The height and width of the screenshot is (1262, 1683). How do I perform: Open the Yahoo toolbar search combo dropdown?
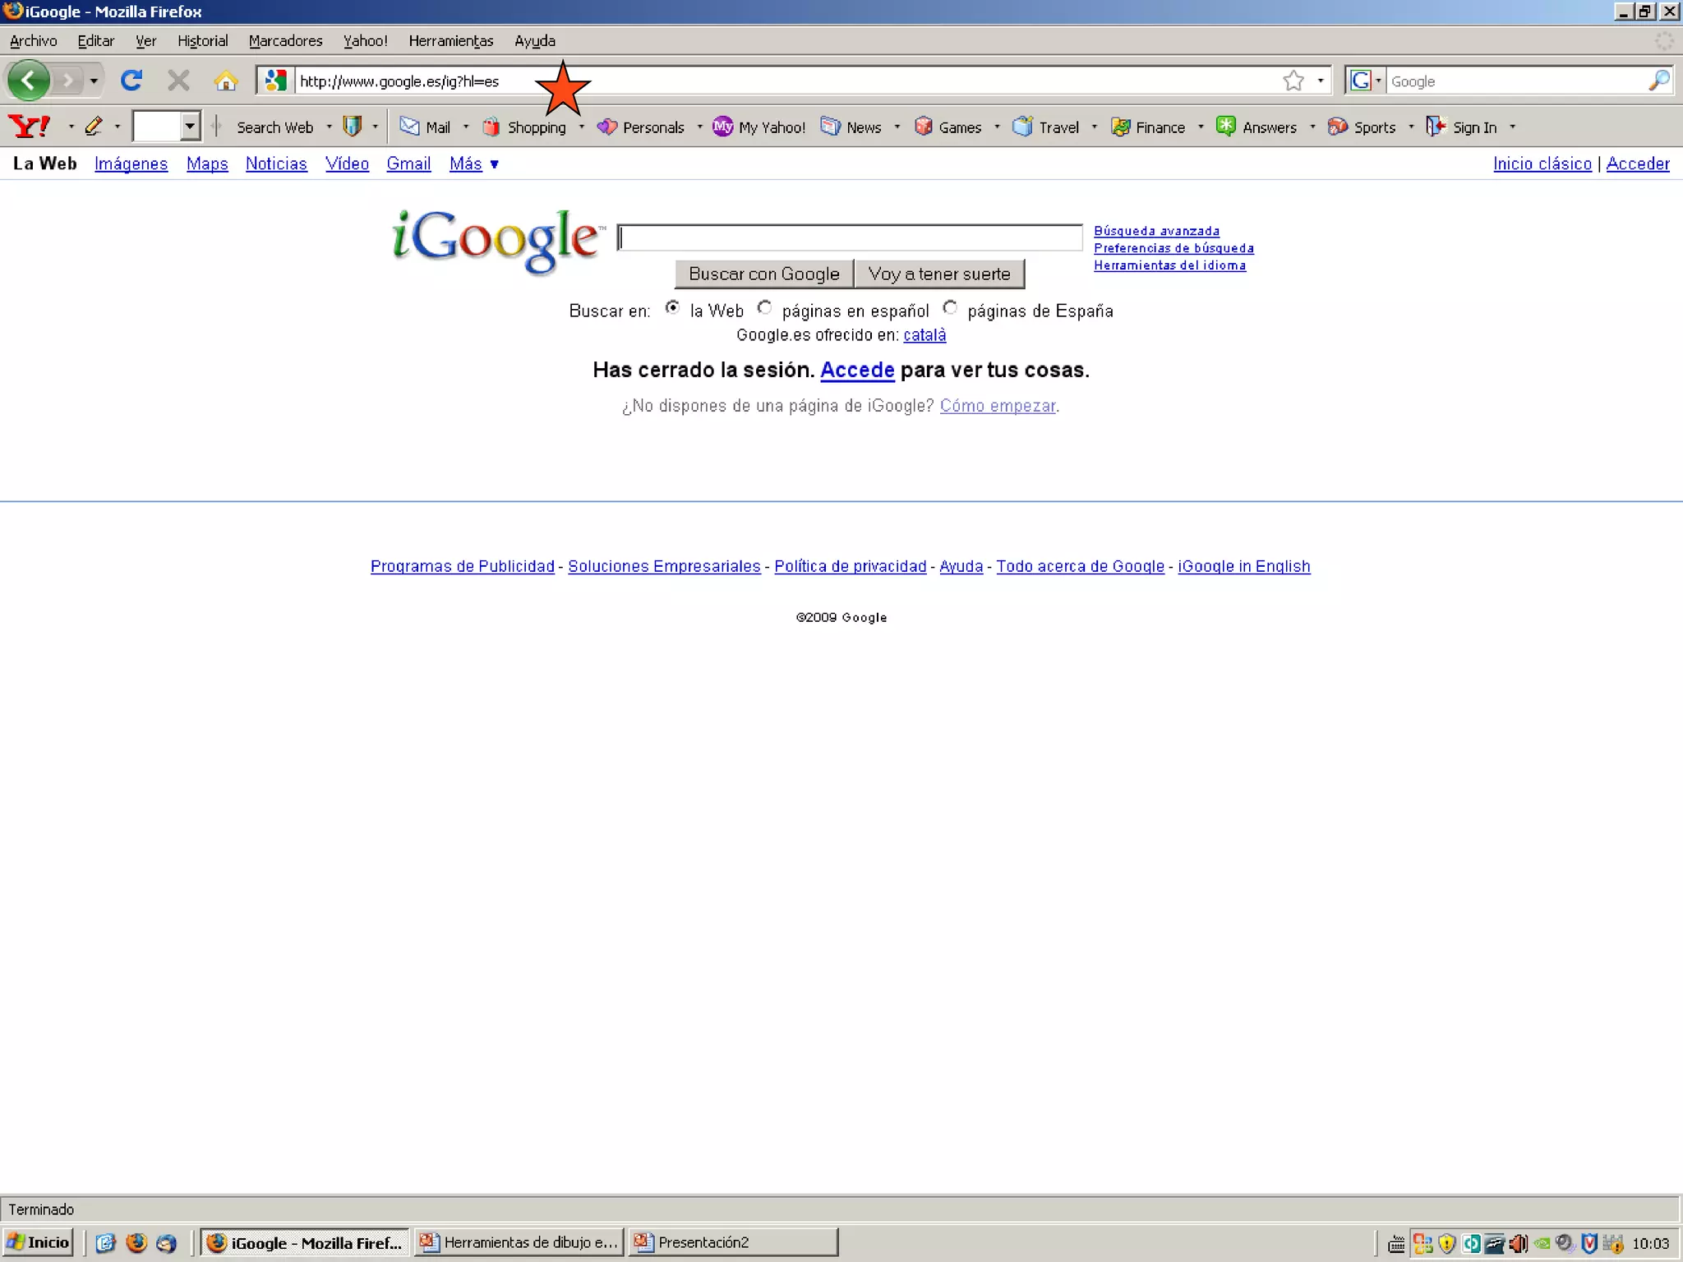tap(190, 127)
